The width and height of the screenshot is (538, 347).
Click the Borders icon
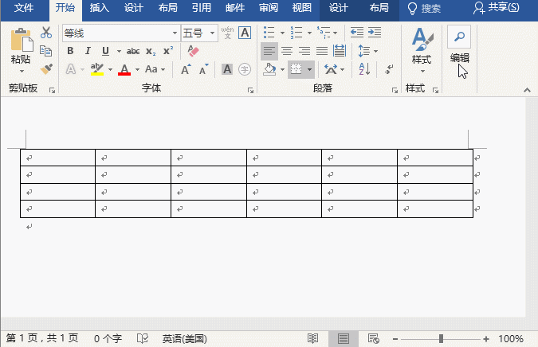point(296,69)
